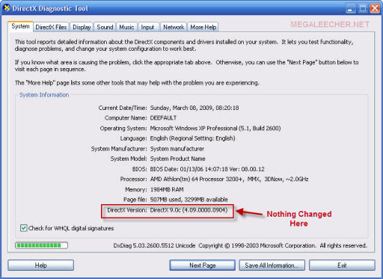Switch to the Network tab
The image size is (383, 279).
coord(174,27)
